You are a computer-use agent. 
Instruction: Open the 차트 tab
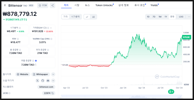pyautogui.click(x=66, y=5)
